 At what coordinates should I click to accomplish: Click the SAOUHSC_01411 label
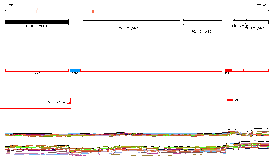pyautogui.click(x=37, y=26)
